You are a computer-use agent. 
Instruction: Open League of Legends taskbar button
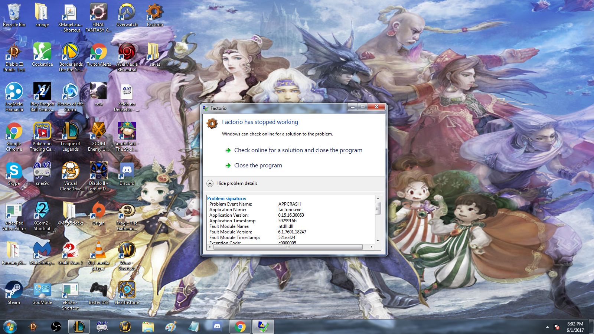point(79,327)
